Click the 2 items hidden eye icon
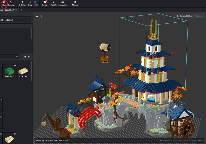 (177, 16)
